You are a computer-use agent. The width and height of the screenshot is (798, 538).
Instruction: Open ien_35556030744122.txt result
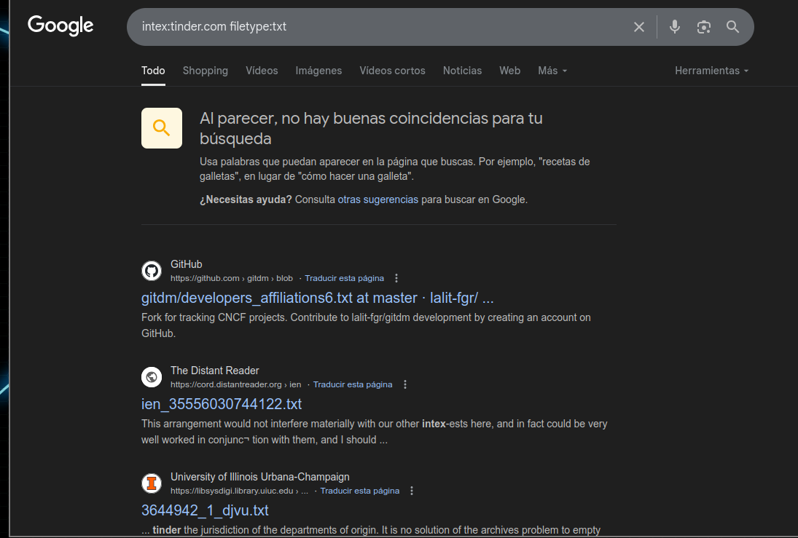pyautogui.click(x=222, y=404)
